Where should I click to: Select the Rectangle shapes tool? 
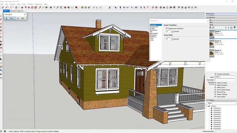(x=16, y=7)
